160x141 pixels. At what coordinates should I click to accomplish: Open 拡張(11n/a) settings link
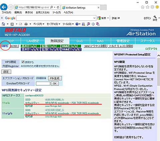pos(51,46)
